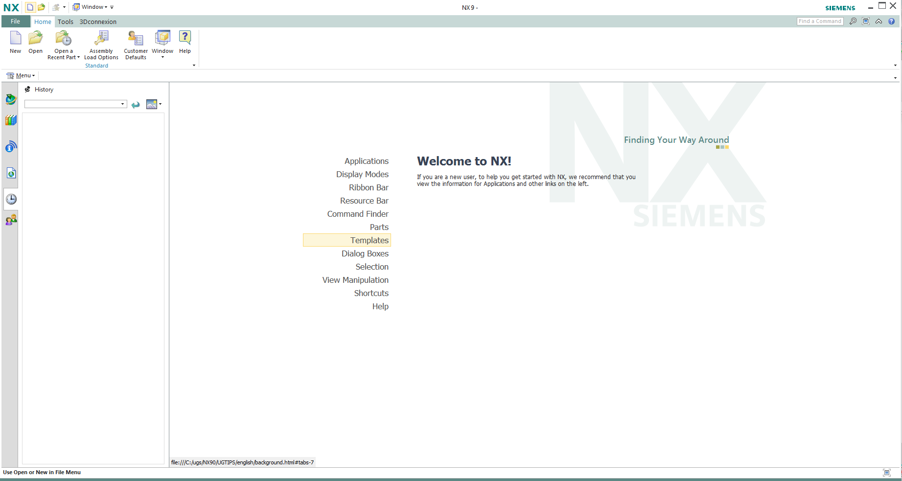The width and height of the screenshot is (902, 481).
Task: Open the Open a Recent Part menu
Action: click(64, 45)
